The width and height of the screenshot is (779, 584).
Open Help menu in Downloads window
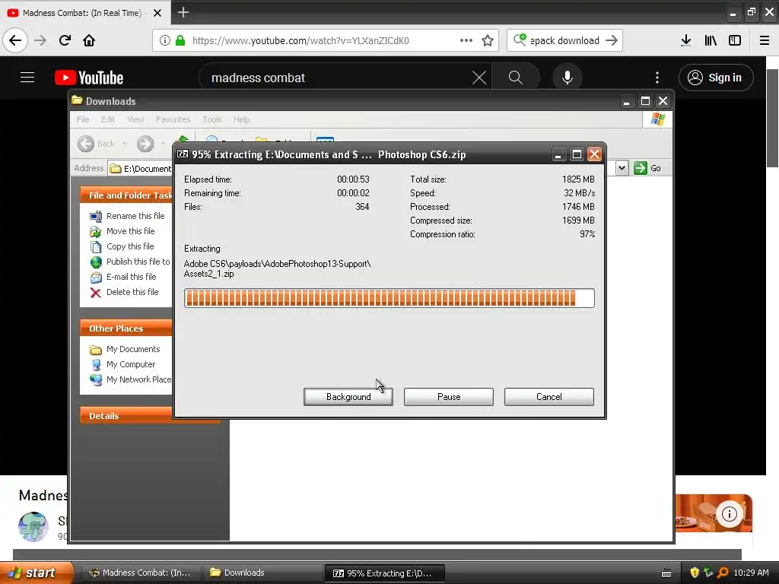241,119
